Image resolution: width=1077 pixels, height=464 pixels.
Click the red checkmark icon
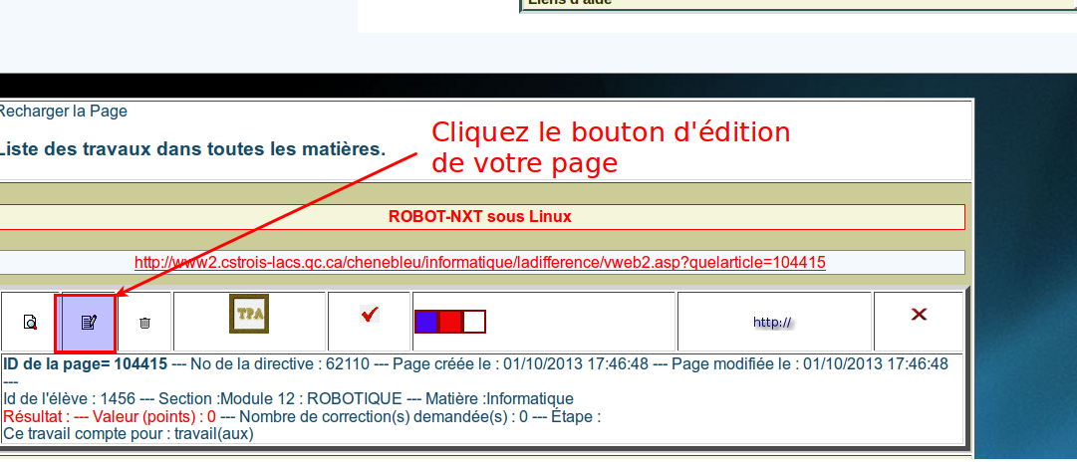click(370, 315)
